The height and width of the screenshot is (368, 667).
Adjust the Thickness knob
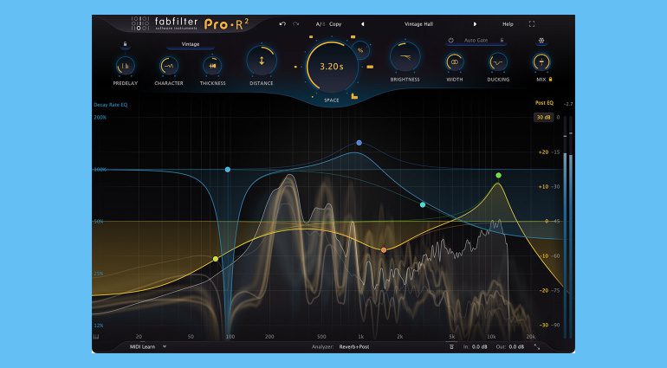212,66
